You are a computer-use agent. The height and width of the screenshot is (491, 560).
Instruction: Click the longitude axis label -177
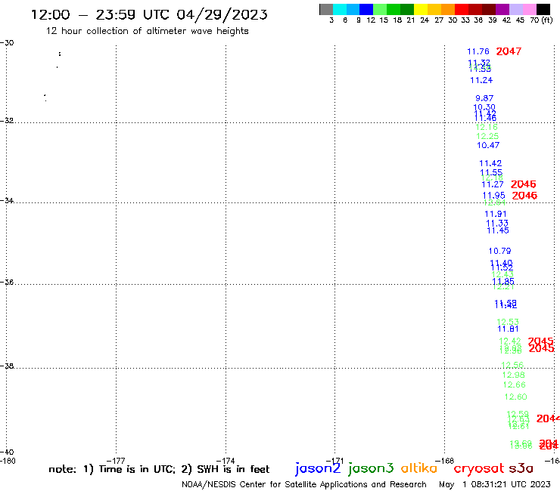coord(116,461)
